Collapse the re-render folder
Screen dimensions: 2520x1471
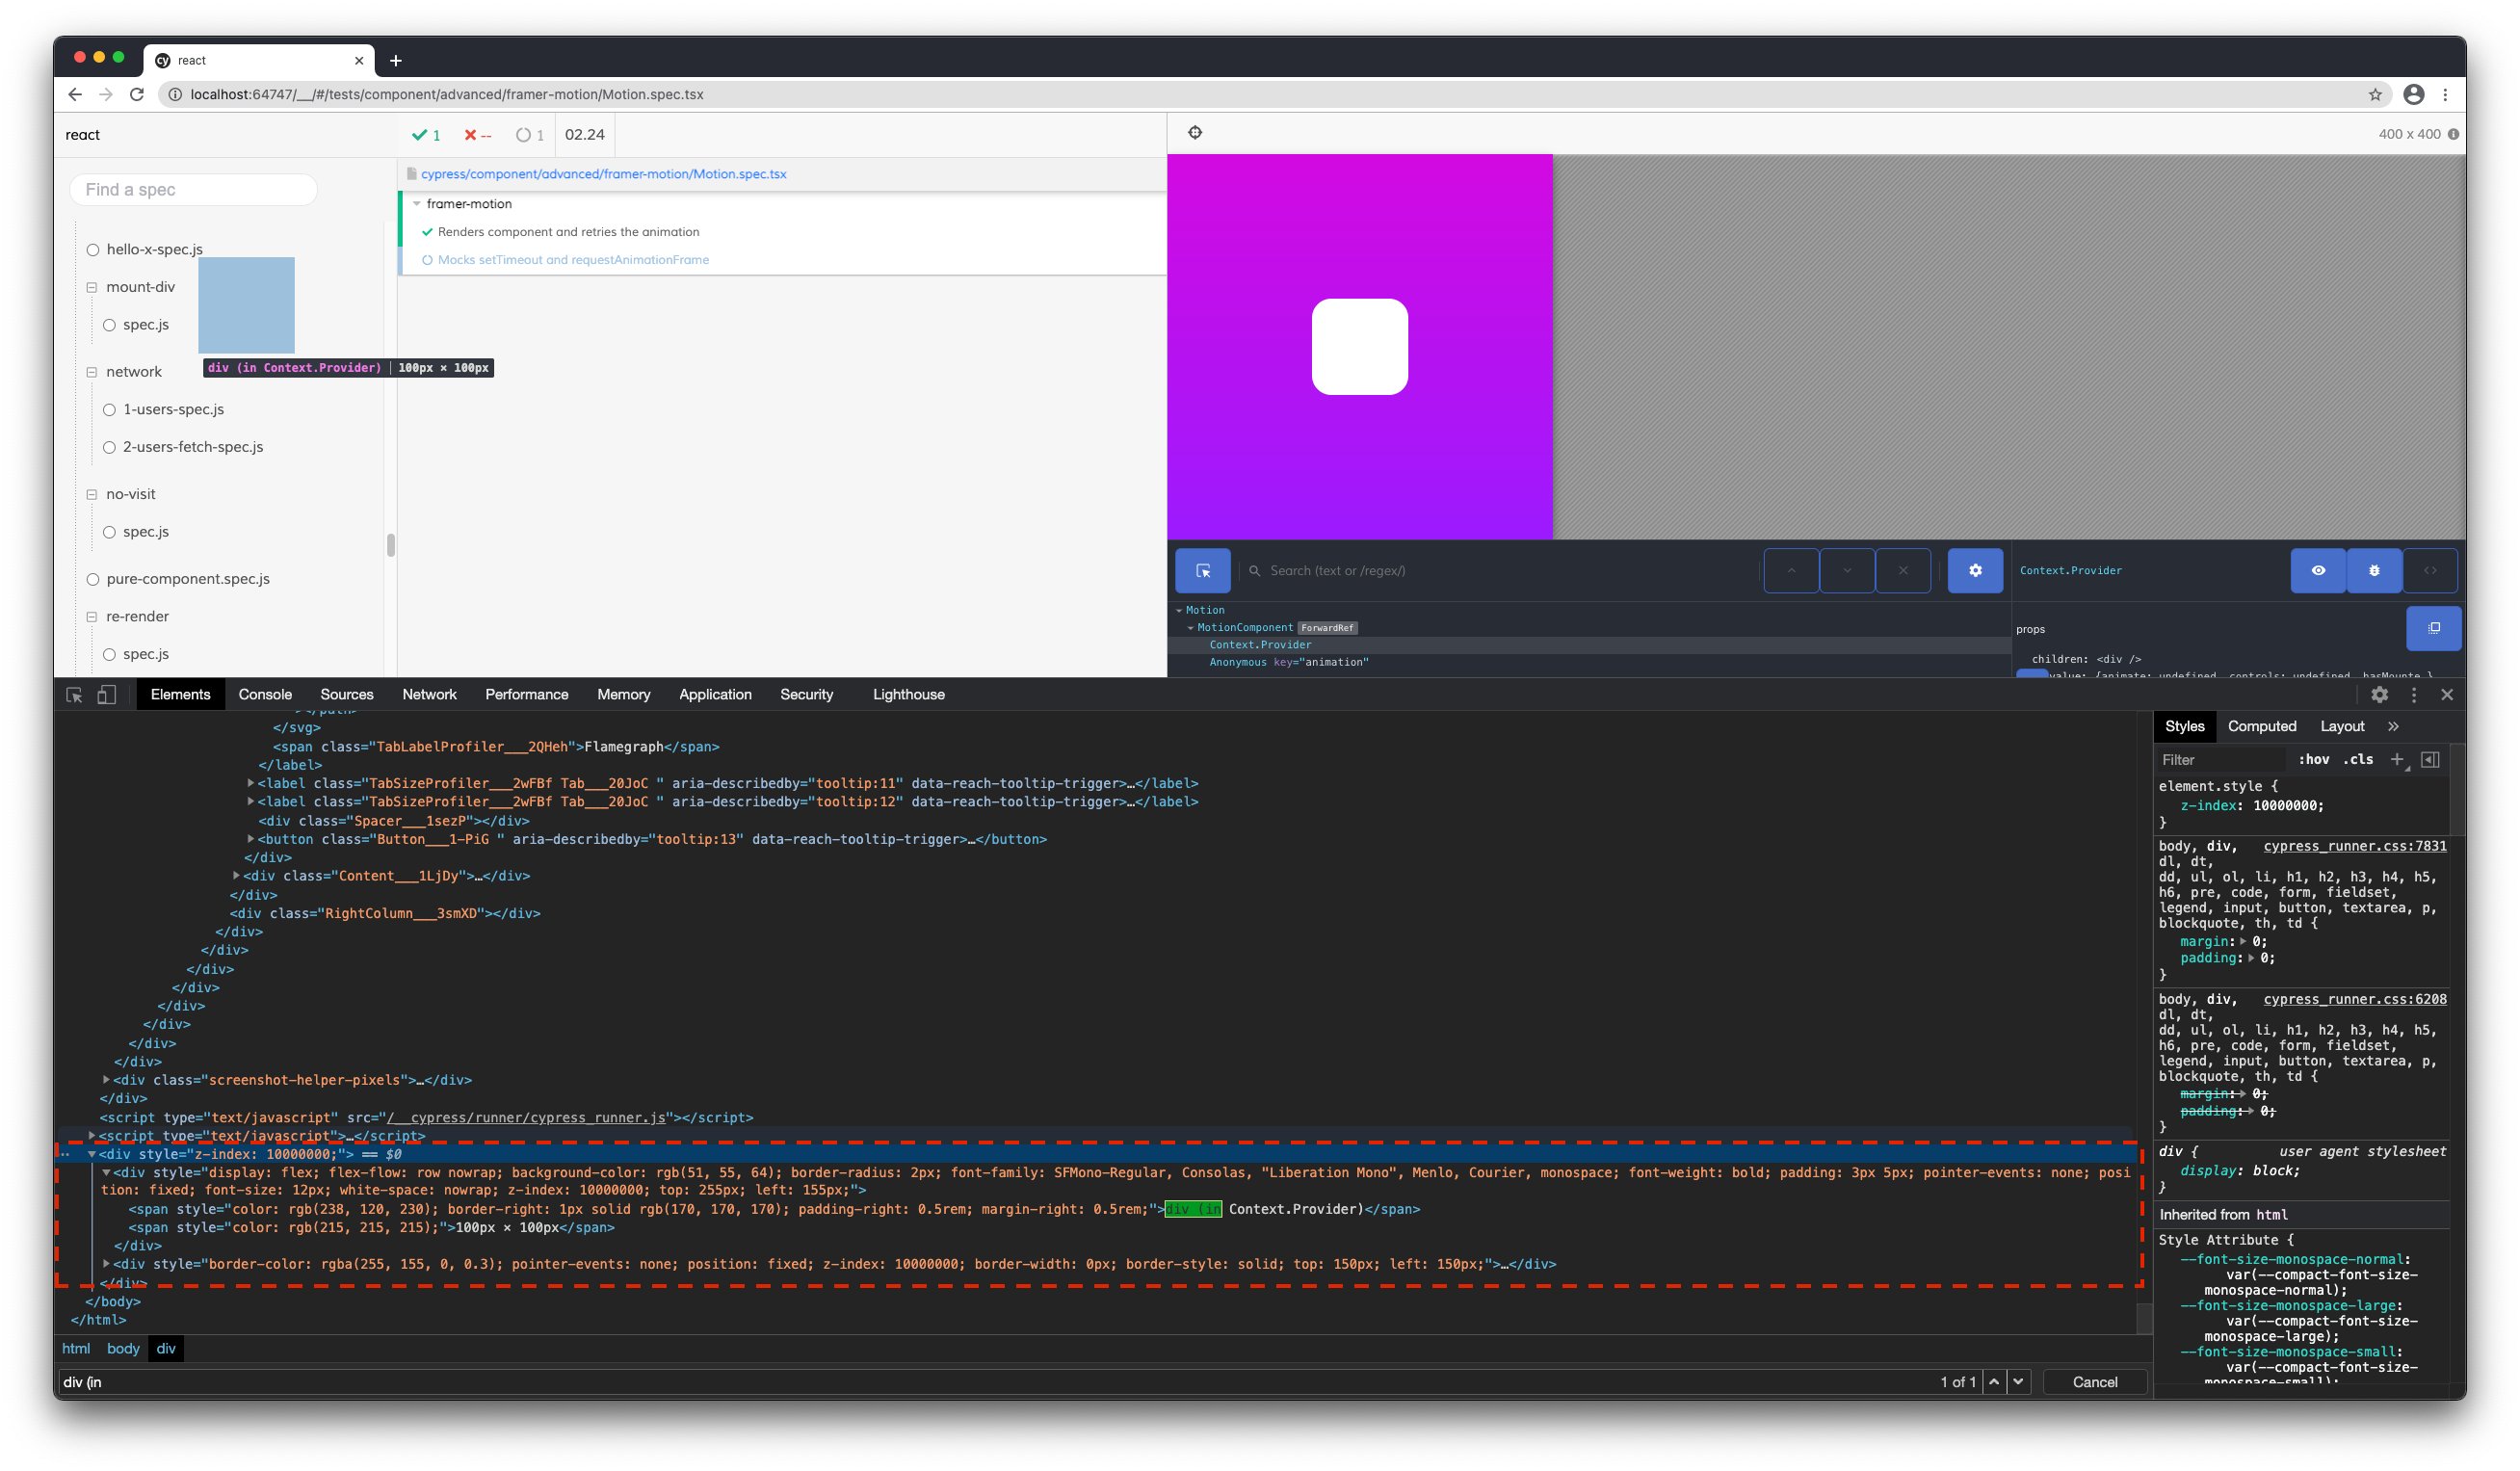tap(92, 617)
